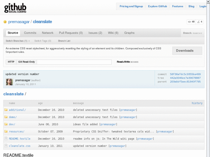
Task: Click the clone URL text field
Action: pyautogui.click(x=74, y=62)
